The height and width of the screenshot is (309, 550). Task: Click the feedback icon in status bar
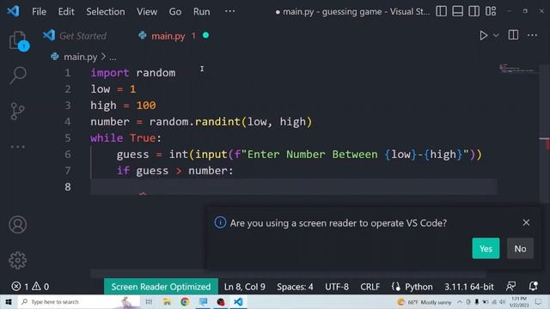(x=510, y=286)
